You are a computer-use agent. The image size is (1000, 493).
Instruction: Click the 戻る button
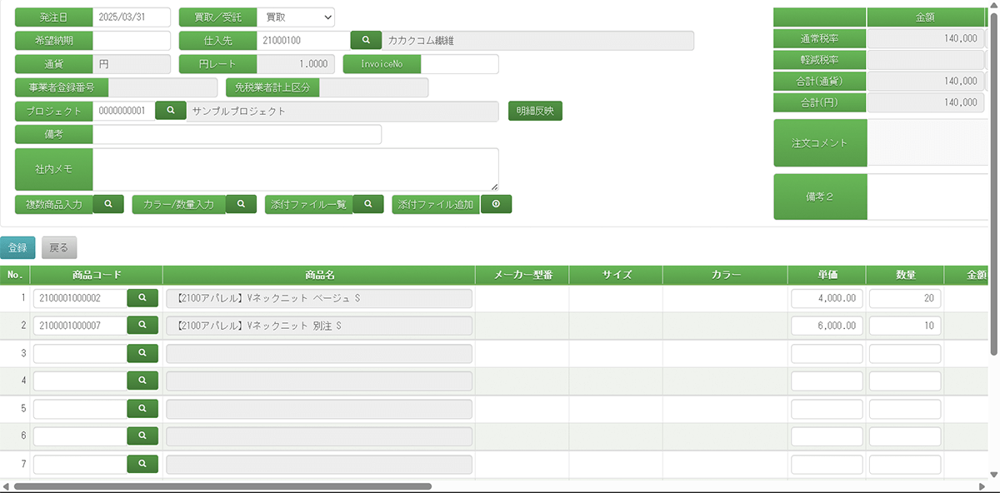pos(59,247)
